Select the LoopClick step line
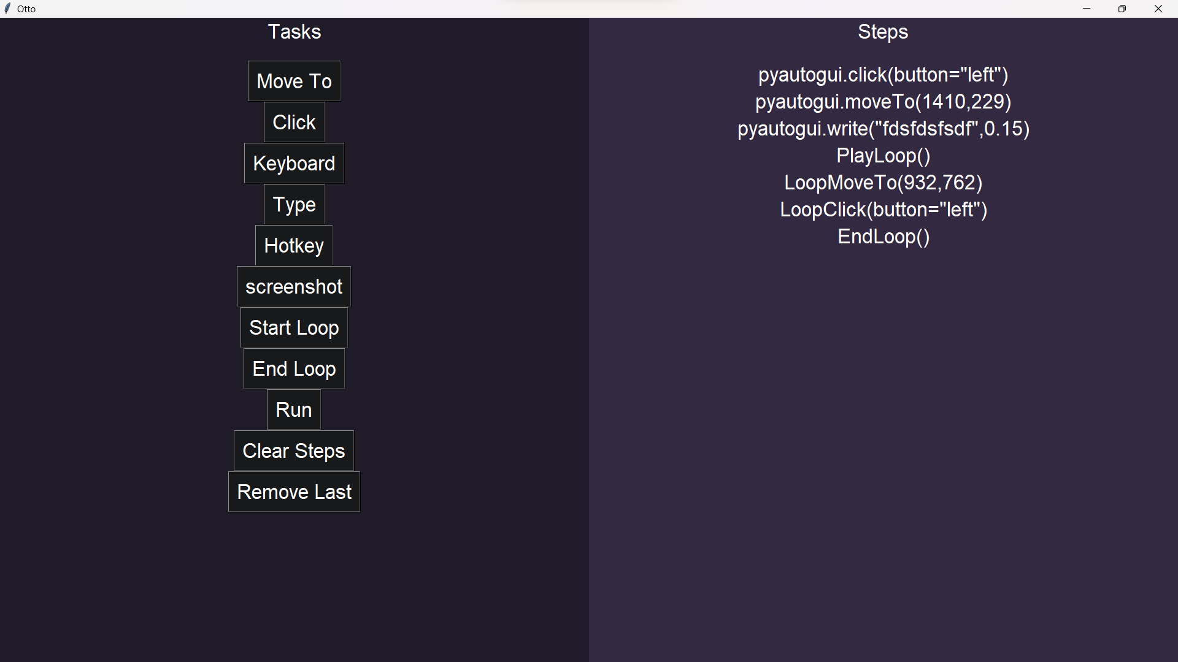 (883, 210)
